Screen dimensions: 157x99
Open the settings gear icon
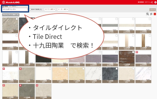pos(155,2)
